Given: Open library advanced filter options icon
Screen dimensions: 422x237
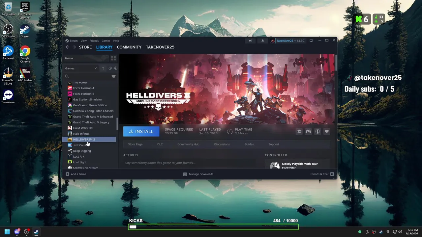Looking at the screenshot, I should pos(113,76).
